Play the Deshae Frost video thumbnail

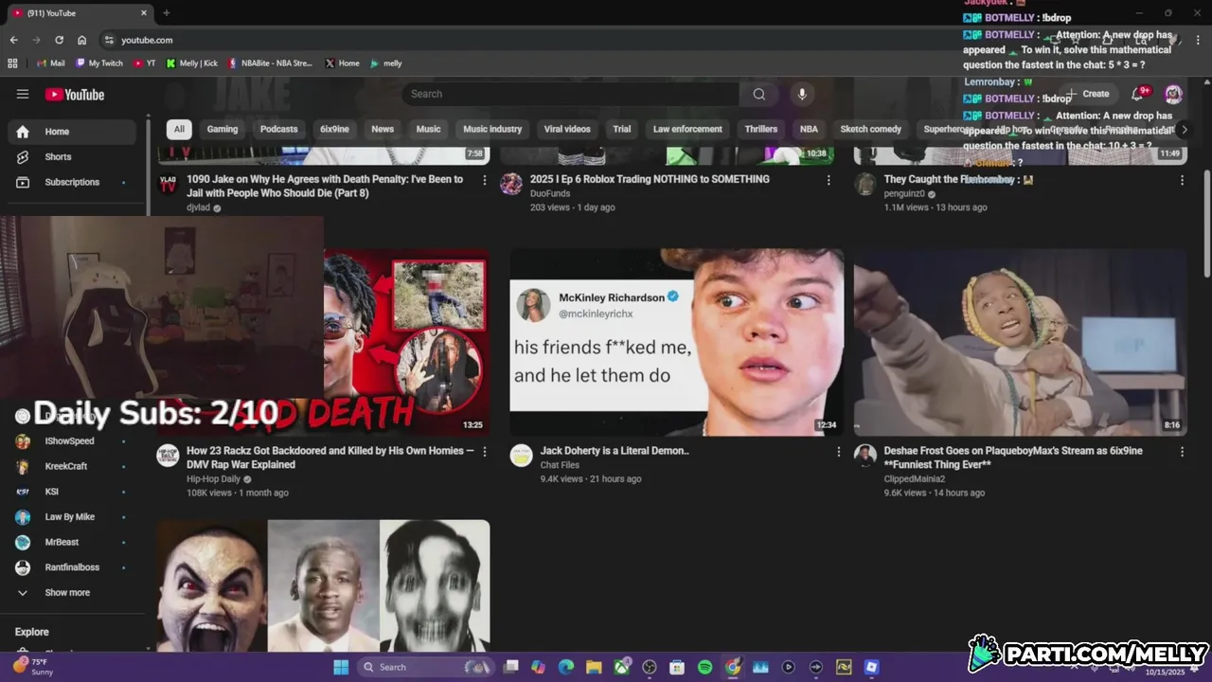pos(1020,342)
